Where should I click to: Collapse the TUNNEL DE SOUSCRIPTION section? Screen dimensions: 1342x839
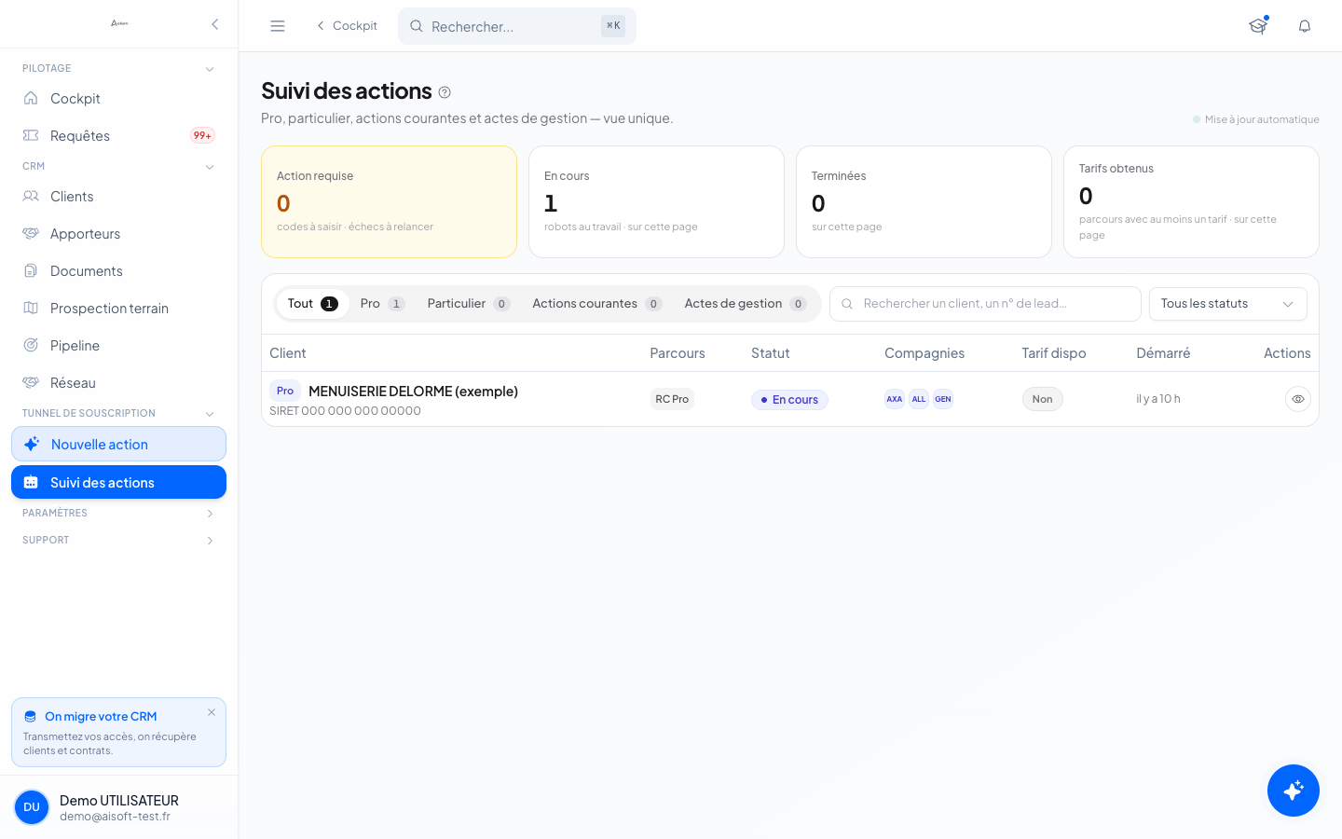coord(210,414)
